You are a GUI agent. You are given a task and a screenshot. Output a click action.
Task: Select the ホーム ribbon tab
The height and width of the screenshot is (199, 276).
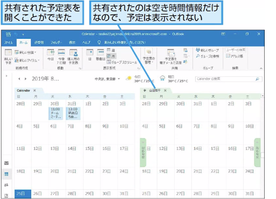pos(23,42)
